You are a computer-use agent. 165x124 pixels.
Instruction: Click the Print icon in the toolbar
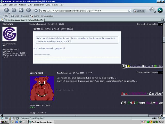151,10
